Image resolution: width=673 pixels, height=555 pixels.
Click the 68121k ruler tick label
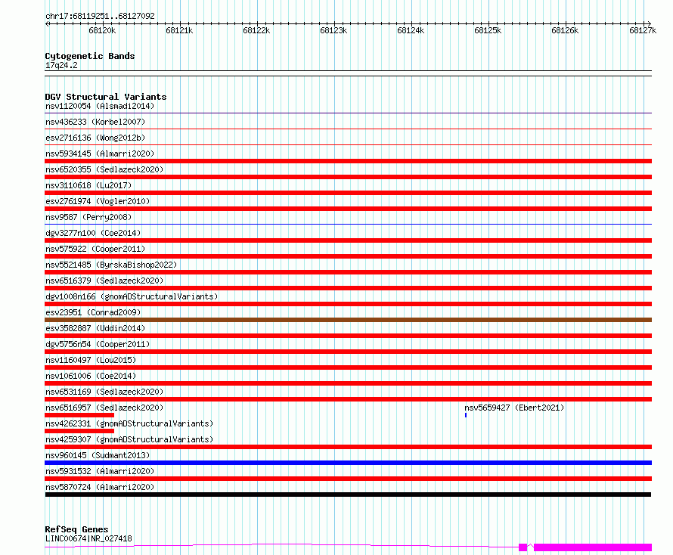pyautogui.click(x=179, y=30)
